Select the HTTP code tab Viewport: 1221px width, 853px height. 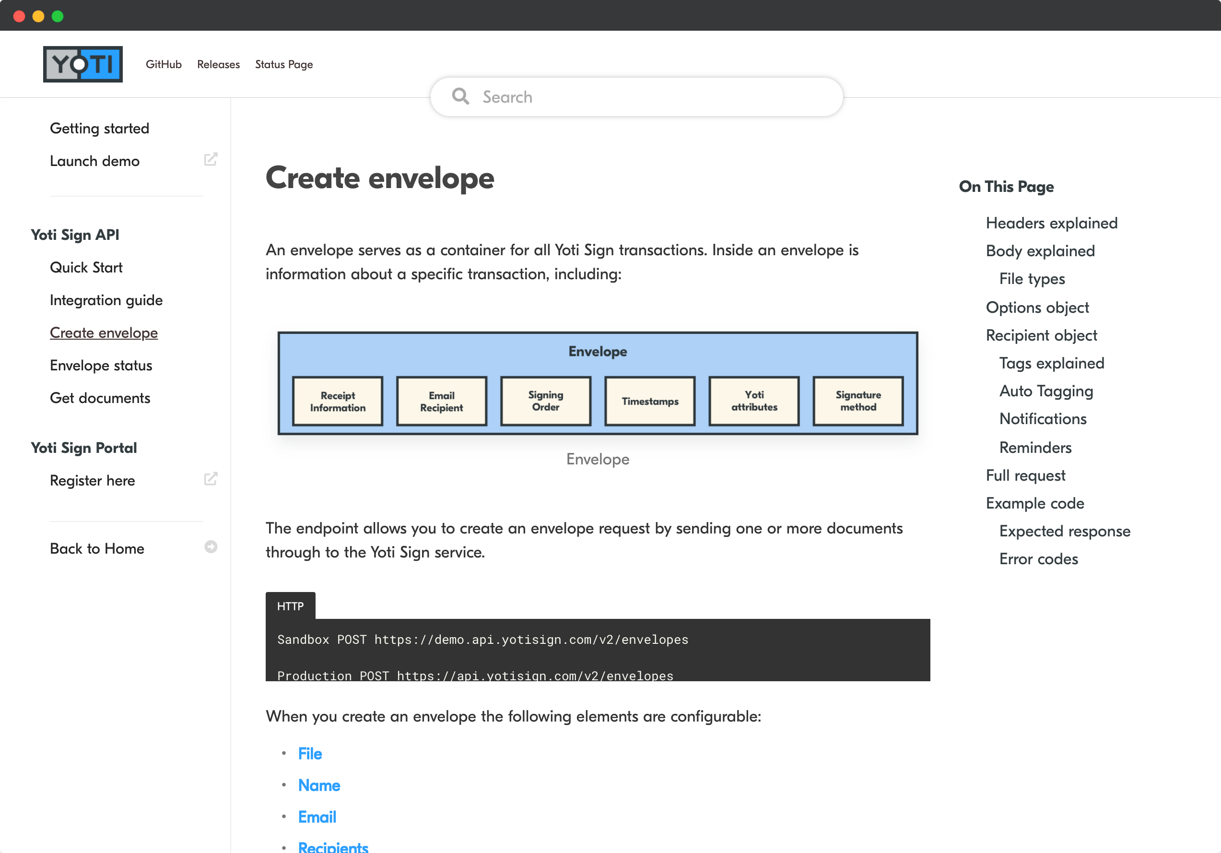tap(290, 606)
